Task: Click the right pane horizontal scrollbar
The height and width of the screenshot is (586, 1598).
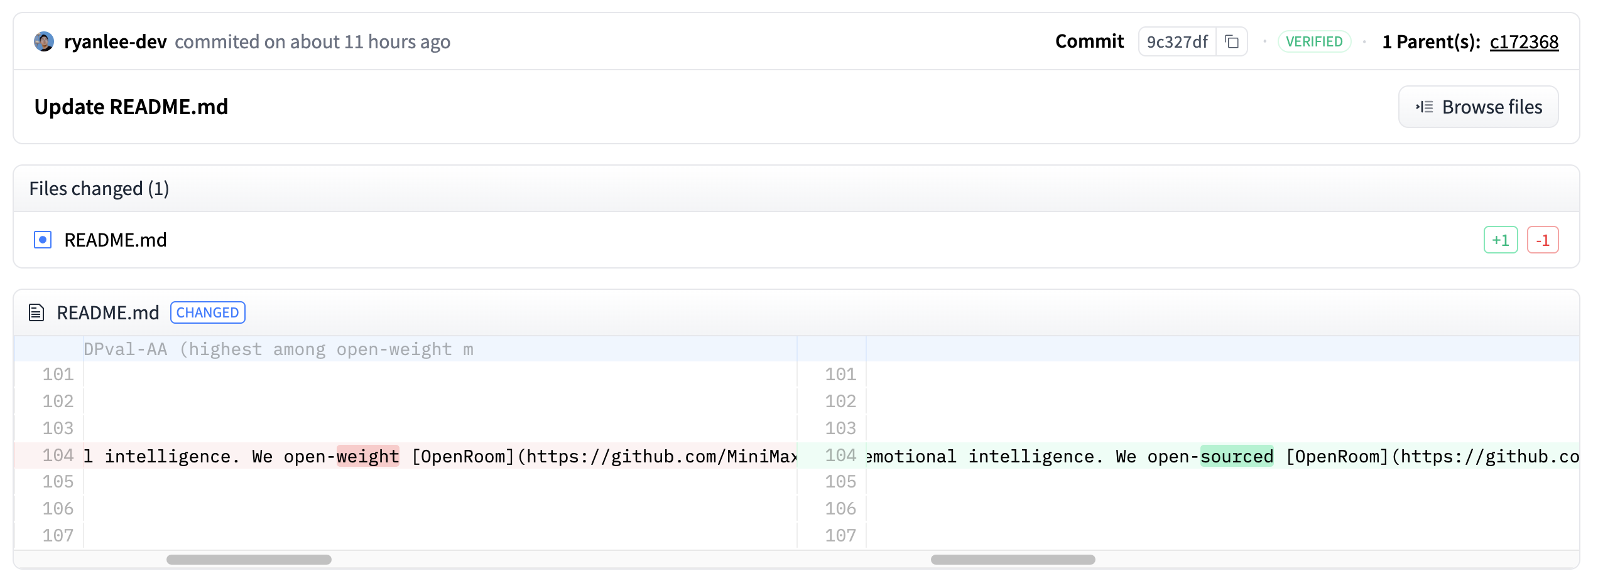Action: (x=1013, y=559)
